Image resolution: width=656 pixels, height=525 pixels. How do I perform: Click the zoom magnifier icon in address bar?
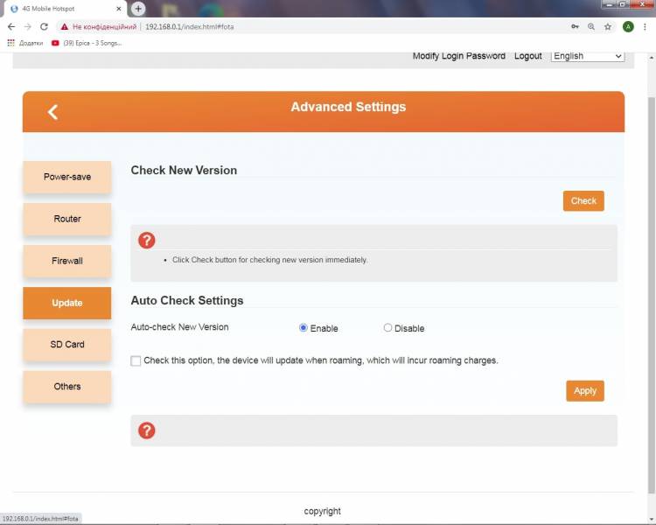pos(591,27)
